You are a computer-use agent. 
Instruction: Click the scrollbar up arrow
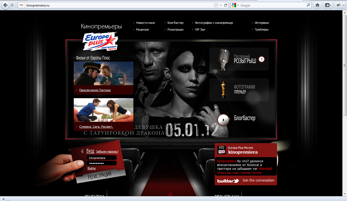click(x=345, y=12)
